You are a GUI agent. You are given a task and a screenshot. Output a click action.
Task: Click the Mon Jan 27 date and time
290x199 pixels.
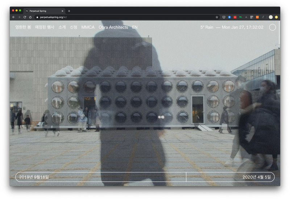(x=243, y=27)
